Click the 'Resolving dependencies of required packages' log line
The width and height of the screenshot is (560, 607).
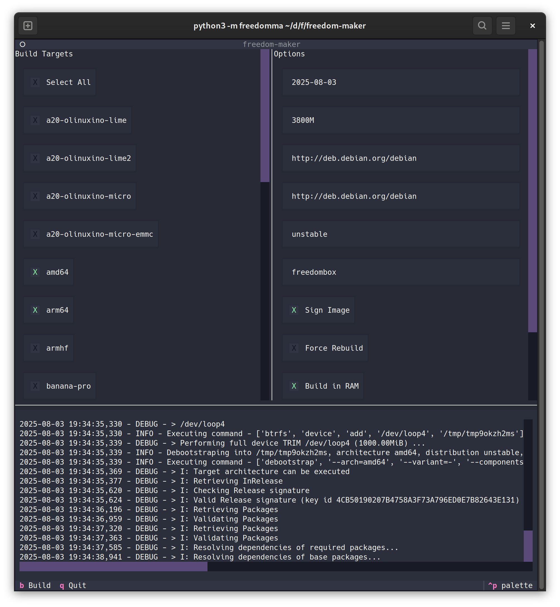(209, 547)
